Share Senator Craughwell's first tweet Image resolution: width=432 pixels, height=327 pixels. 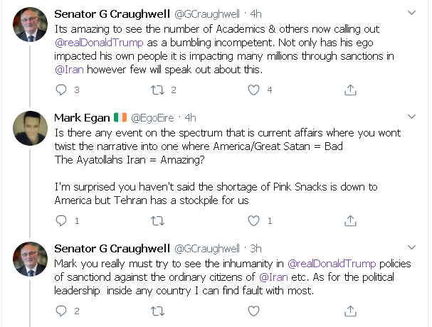pos(349,90)
